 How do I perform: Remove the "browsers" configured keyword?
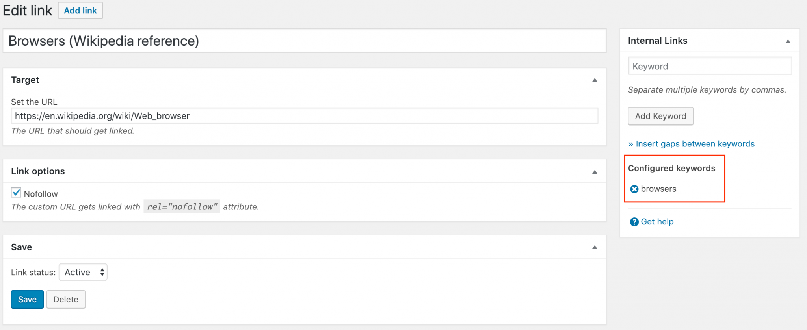[634, 189]
